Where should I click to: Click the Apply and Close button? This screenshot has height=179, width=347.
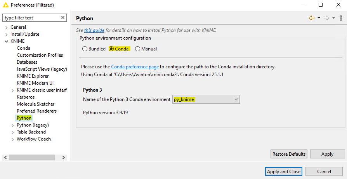coord(284,172)
